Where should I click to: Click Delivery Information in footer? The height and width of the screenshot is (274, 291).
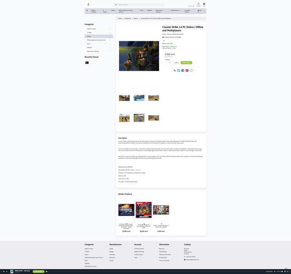pyautogui.click(x=165, y=255)
